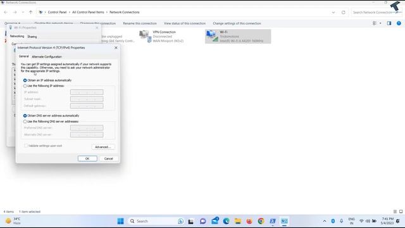This screenshot has height=228, width=405.
Task: Switch ENG IN input language
Action: tap(352, 221)
